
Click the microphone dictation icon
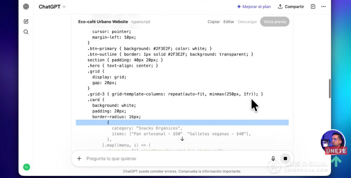coord(273,158)
